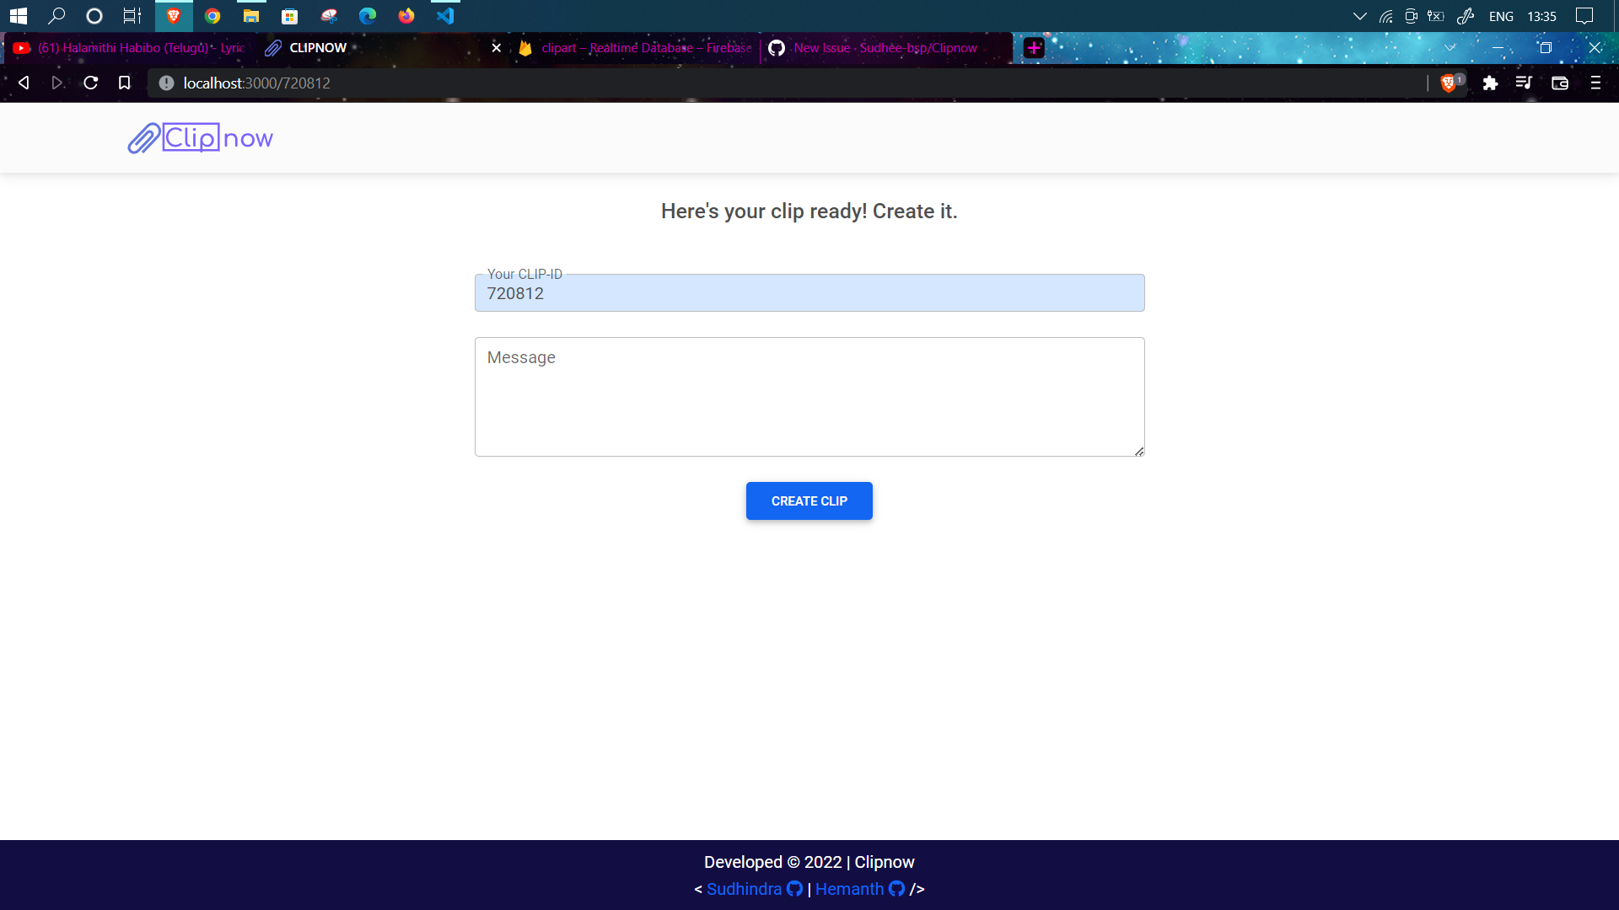The height and width of the screenshot is (910, 1619).
Task: Open Sudhindra's profile link in the footer
Action: [744, 889]
